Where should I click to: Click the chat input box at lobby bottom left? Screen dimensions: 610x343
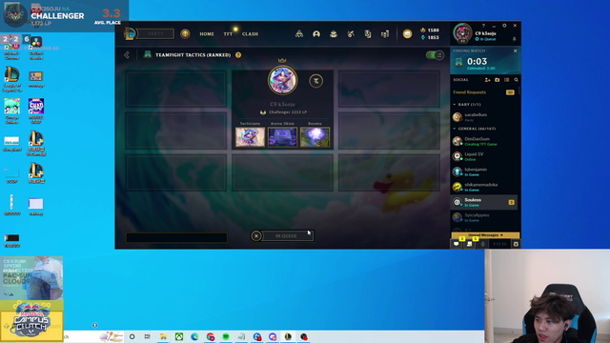[176, 237]
